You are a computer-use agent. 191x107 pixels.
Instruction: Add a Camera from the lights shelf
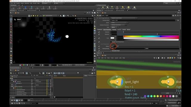coord(98,8)
